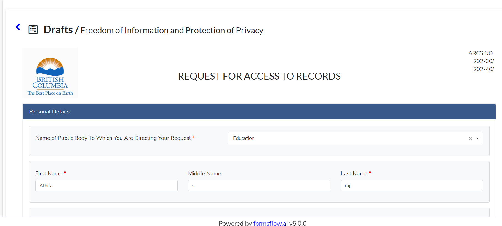
Task: Collapse the Personal Details panel header
Action: tap(259, 111)
